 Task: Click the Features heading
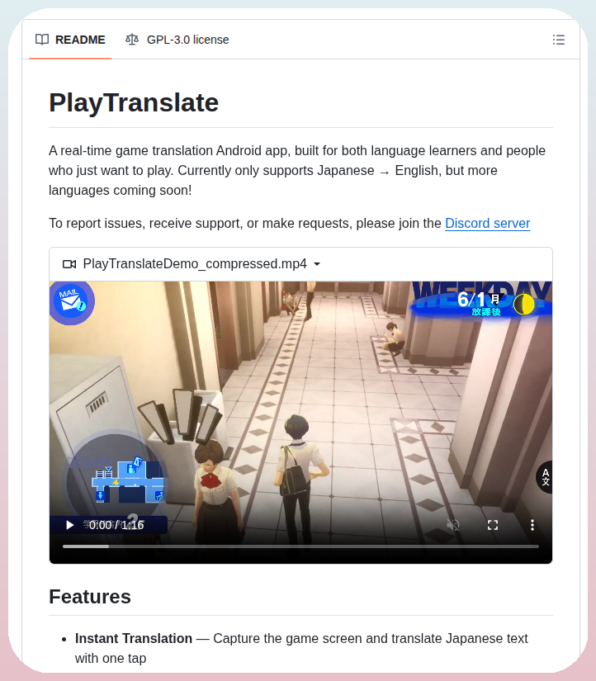[x=90, y=597]
